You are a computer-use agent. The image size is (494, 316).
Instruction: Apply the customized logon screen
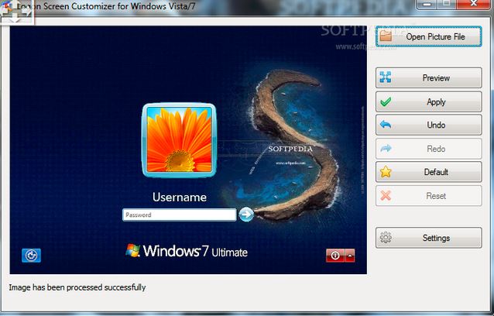(428, 101)
